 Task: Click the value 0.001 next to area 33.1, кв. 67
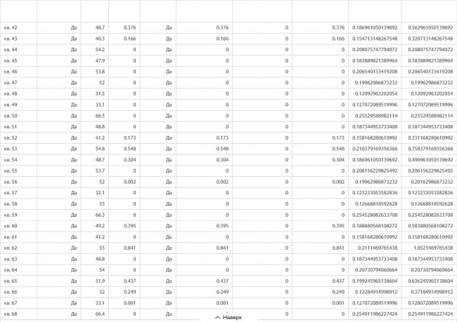click(x=129, y=303)
